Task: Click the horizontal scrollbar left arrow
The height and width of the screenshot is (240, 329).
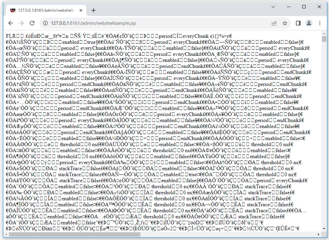Action: click(x=5, y=235)
